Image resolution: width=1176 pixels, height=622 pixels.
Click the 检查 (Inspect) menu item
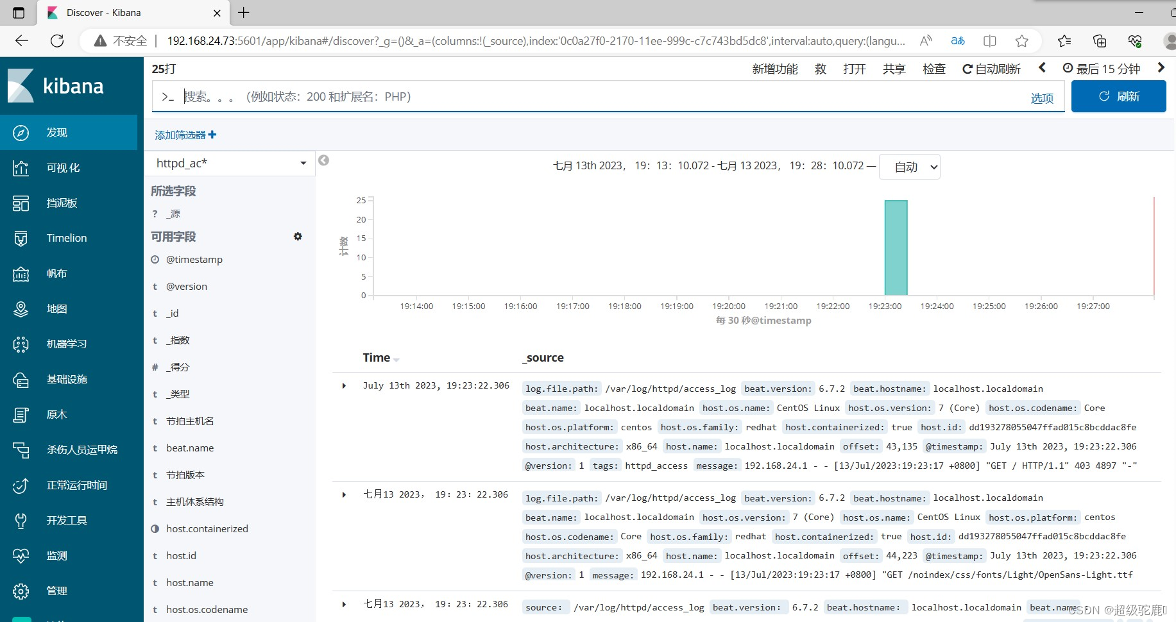[x=934, y=69]
